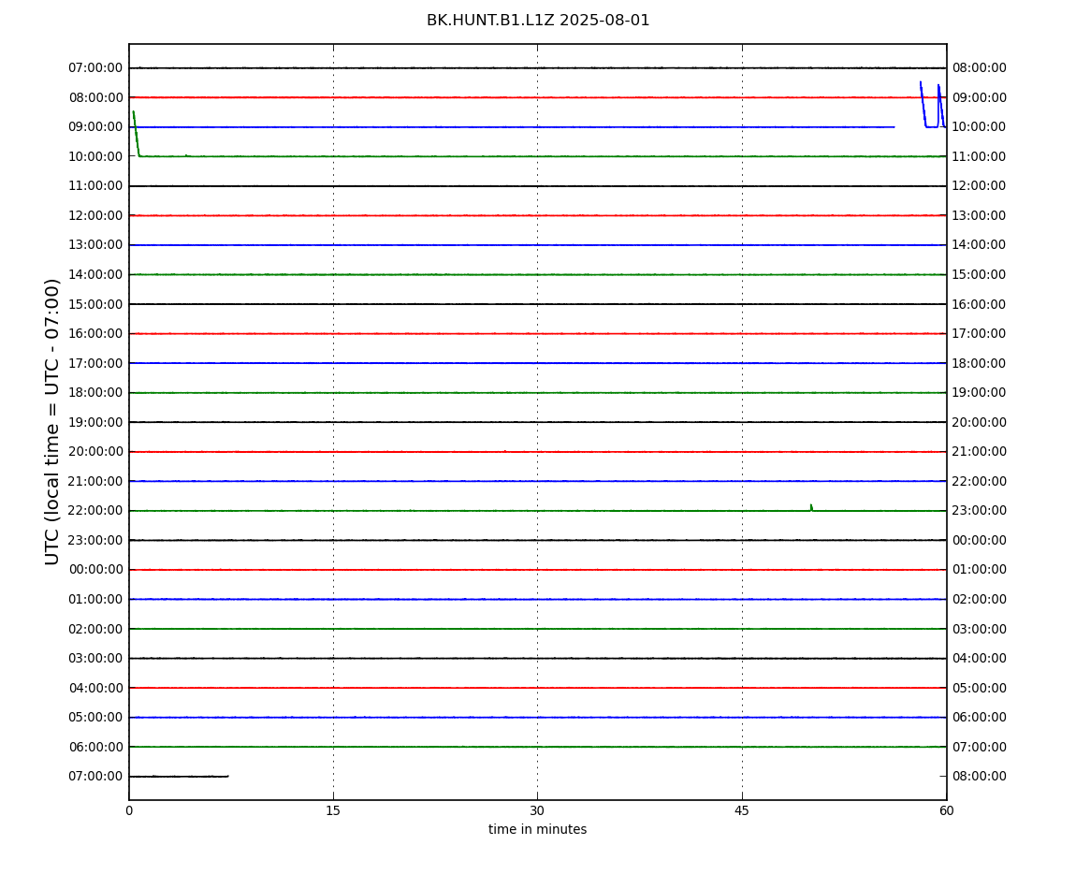
Task: Click the x-axis tick label 45
Action: [742, 810]
